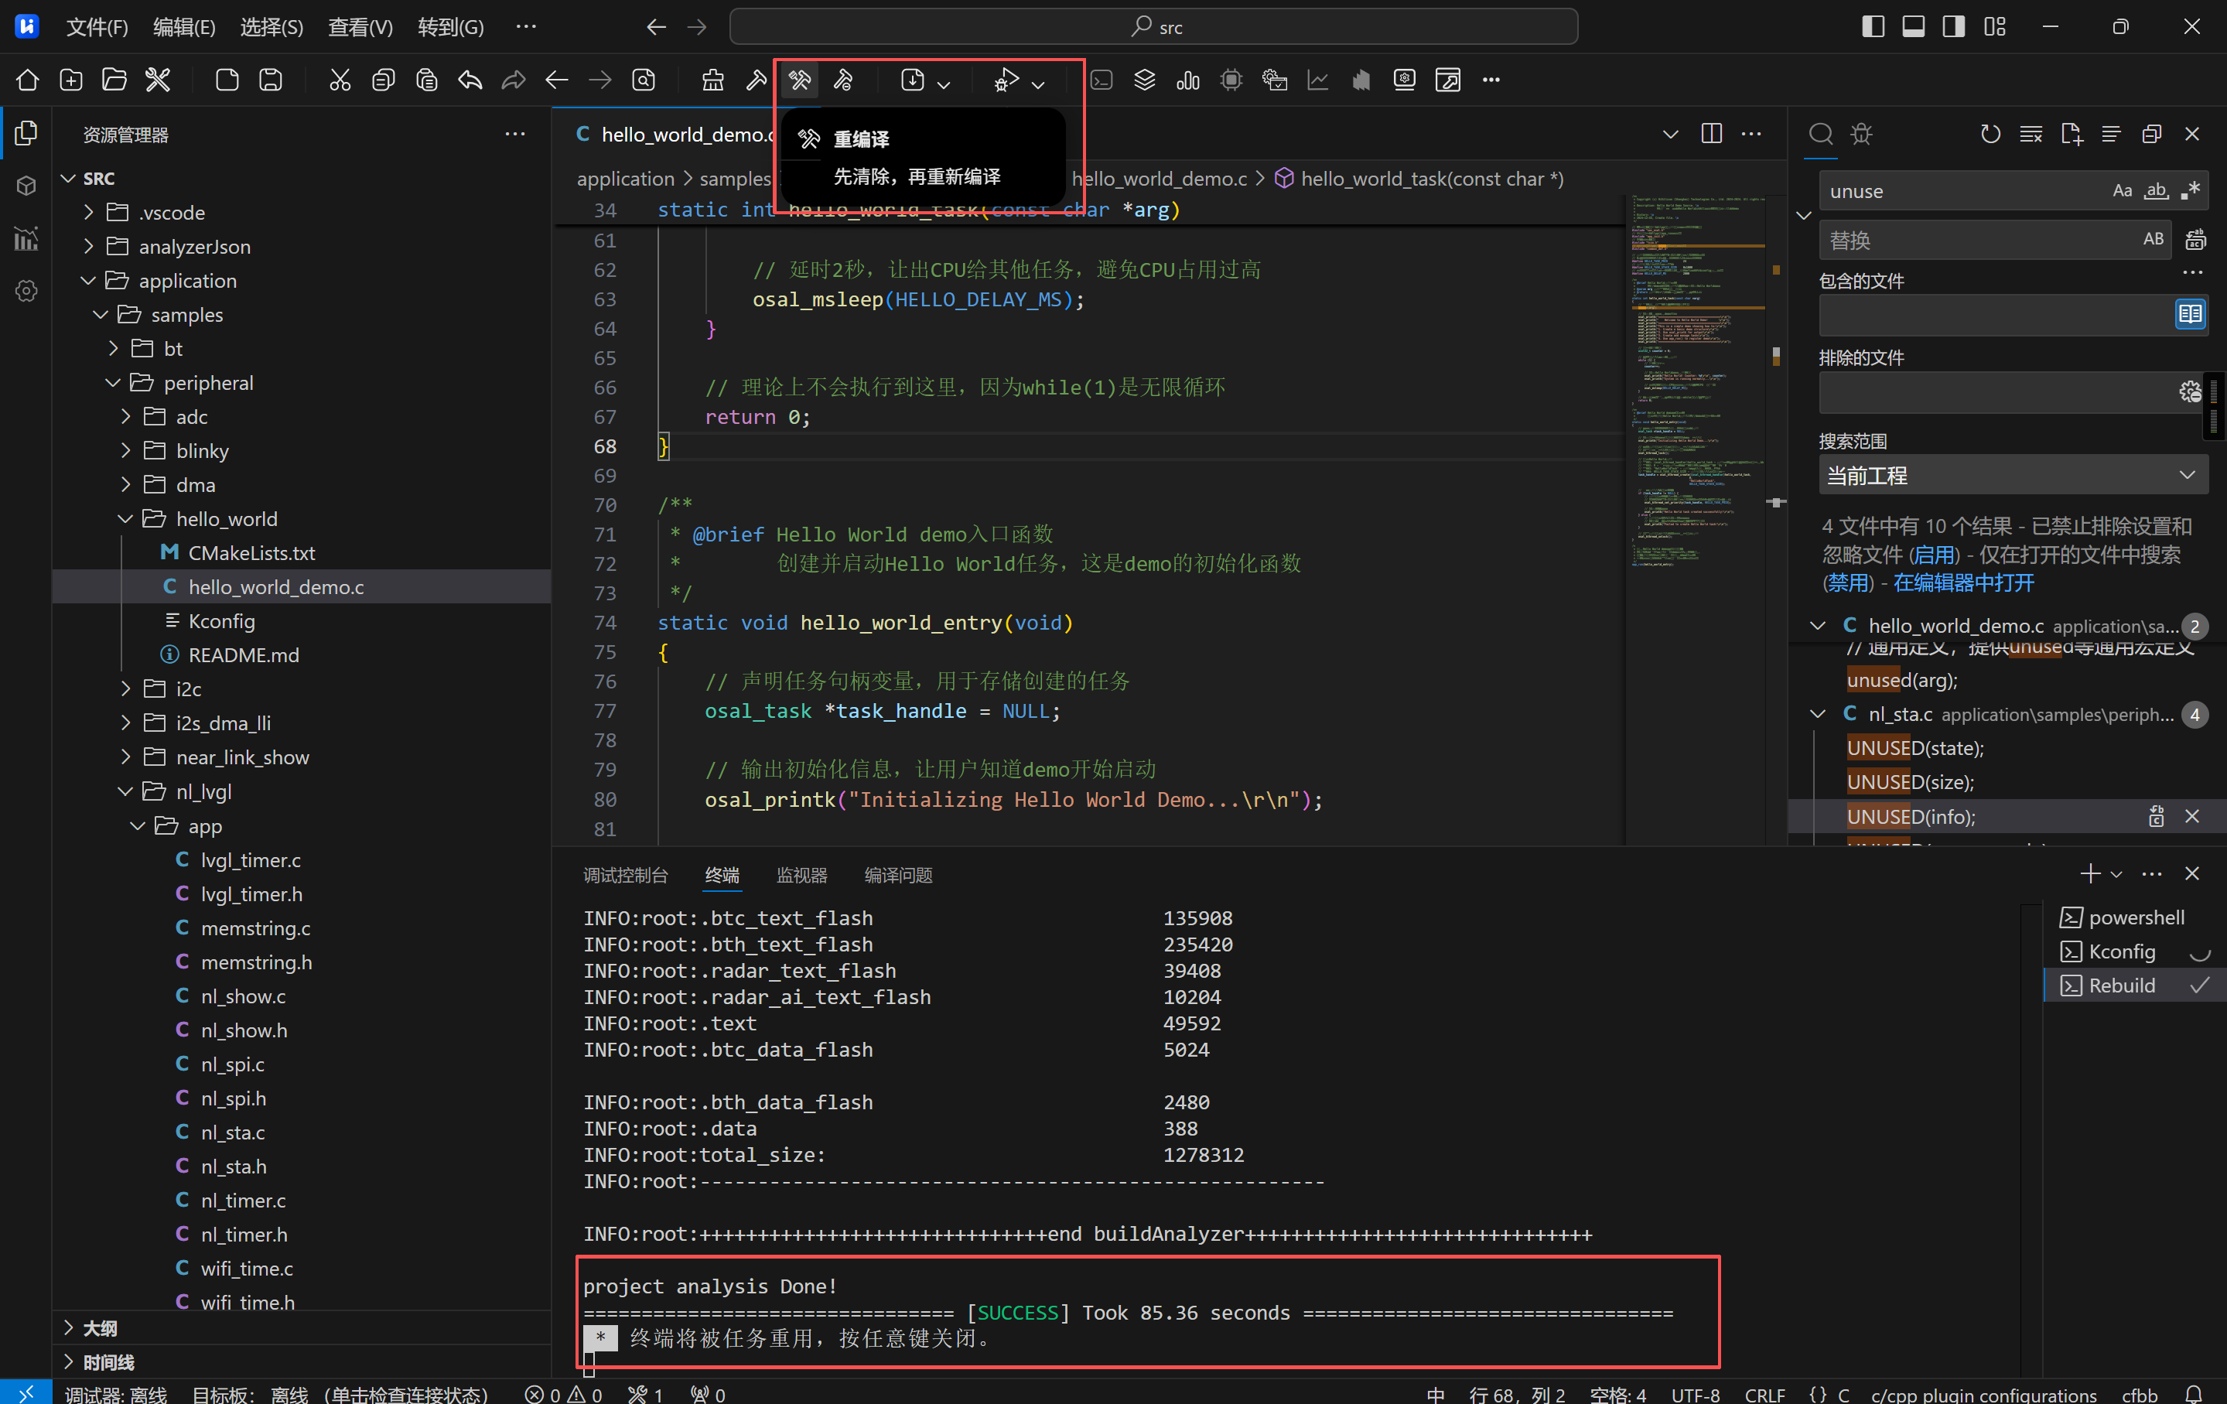Click the stack layers toolbar icon
This screenshot has width=2227, height=1404.
(1145, 80)
